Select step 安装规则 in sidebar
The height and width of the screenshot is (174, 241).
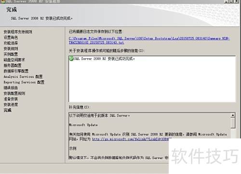tap(11, 49)
